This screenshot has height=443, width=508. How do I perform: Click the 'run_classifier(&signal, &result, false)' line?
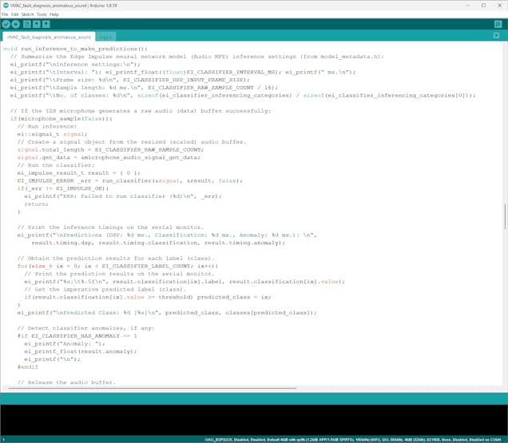pyautogui.click(x=130, y=180)
